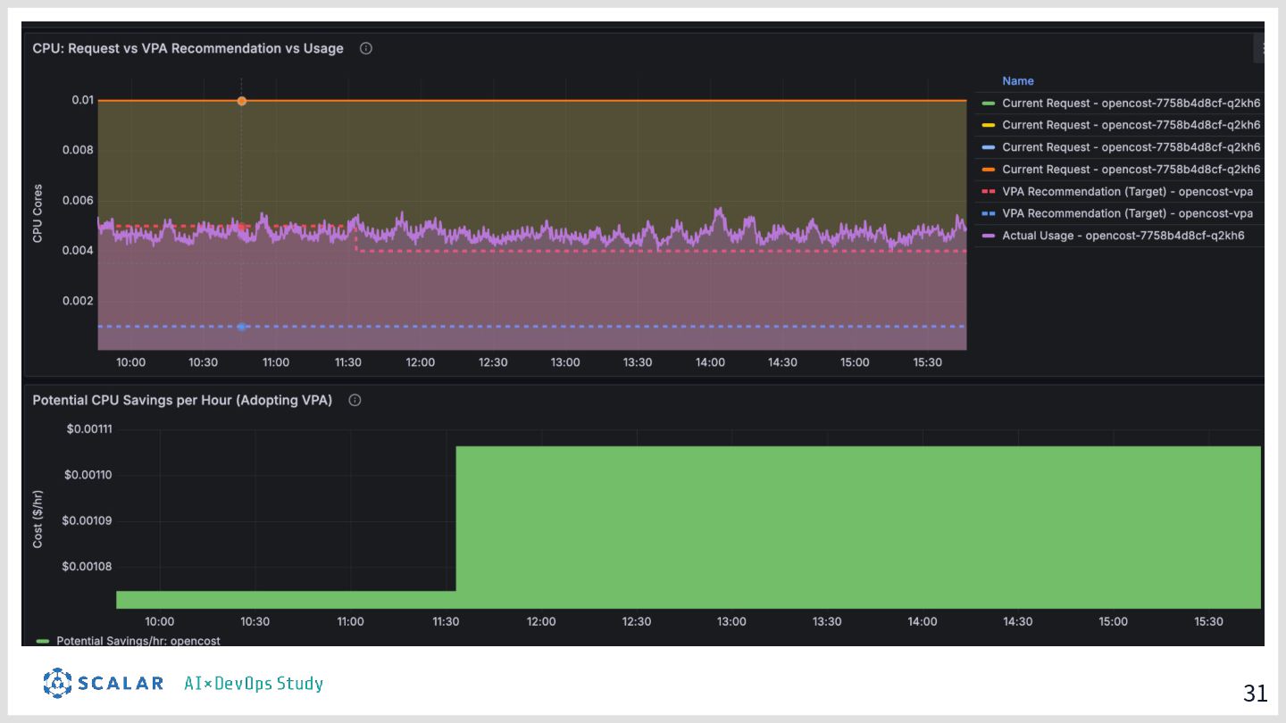Toggle the blue dashed VPA Recommendation legend label
The image size is (1286, 723).
point(1127,213)
